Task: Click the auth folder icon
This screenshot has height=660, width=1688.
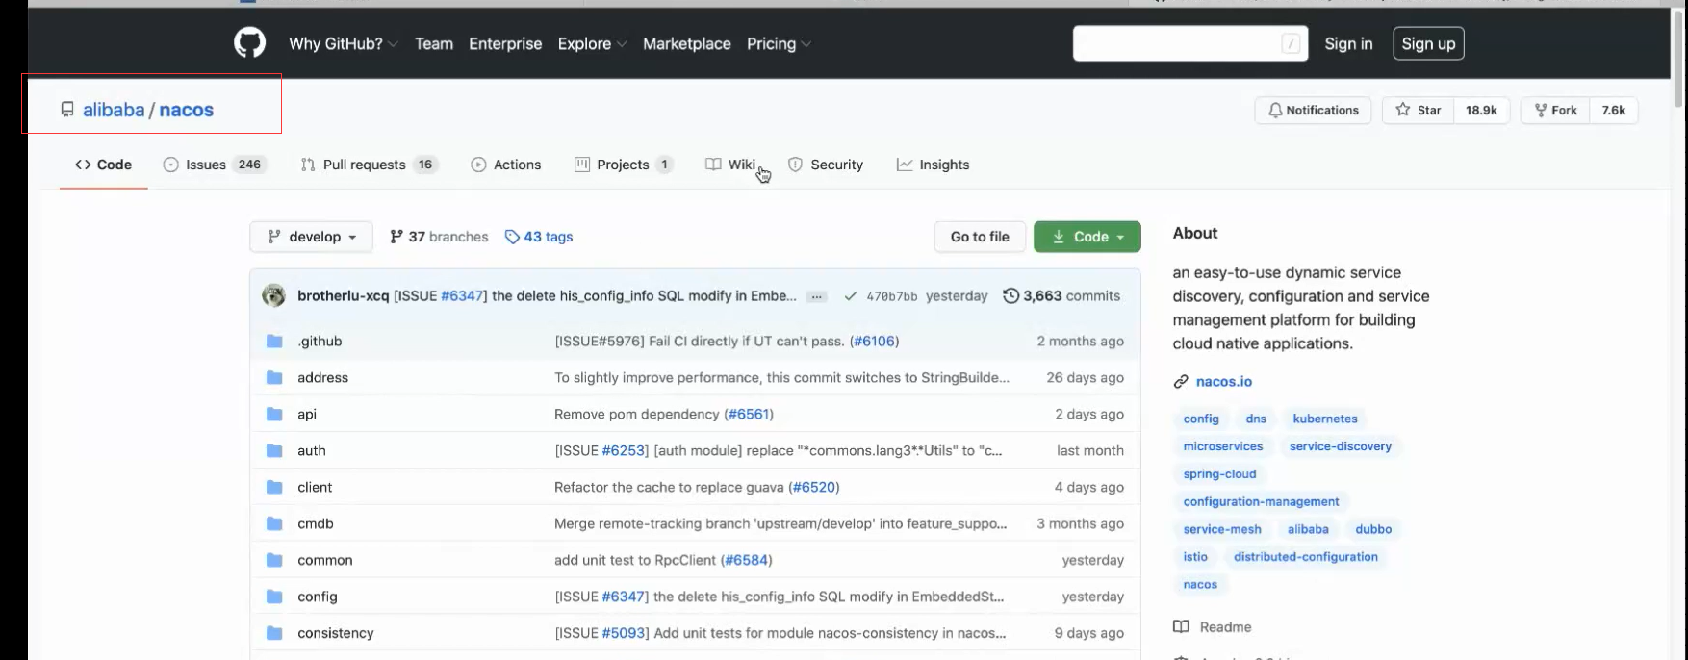Action: 274,450
